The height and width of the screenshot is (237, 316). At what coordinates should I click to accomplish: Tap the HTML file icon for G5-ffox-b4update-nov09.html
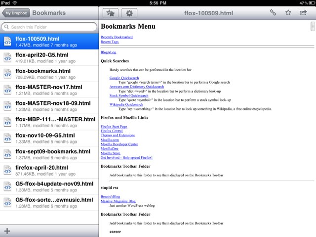tap(7, 187)
